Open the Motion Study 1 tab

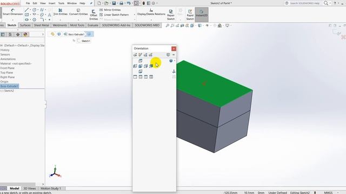[x=50, y=189]
